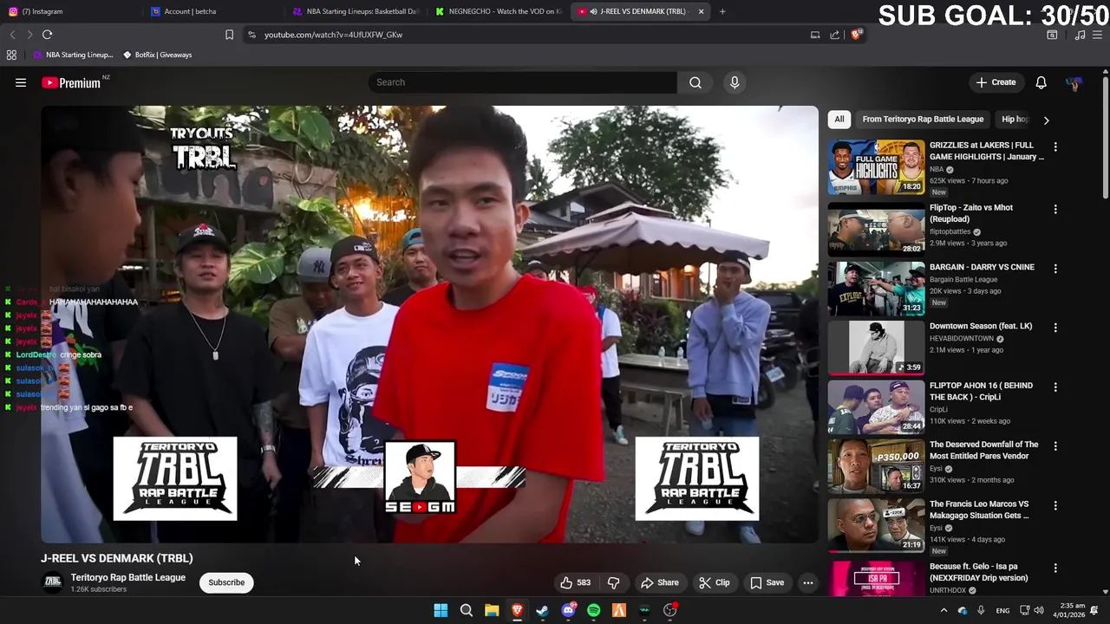The height and width of the screenshot is (624, 1110).
Task: Open options for BARGAIN DARRY VS CNINE
Action: (1055, 269)
